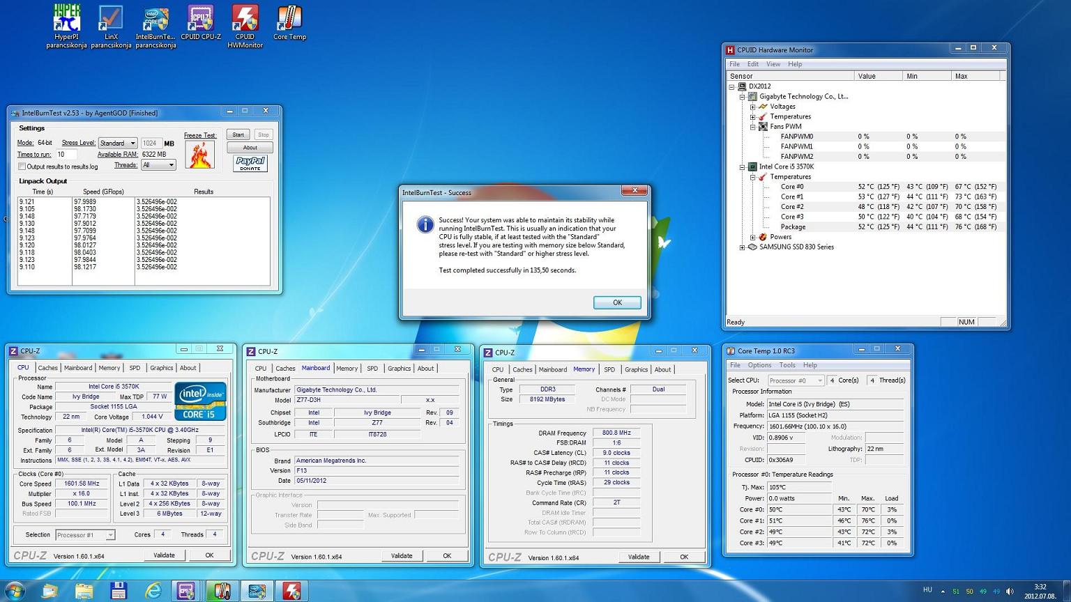Click the floppy disk icon on the taskbar

coord(119,591)
